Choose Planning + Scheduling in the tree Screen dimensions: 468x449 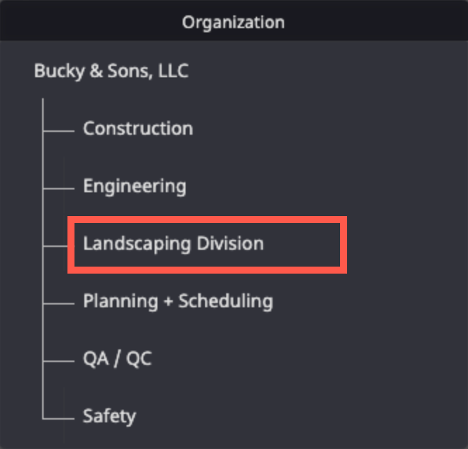[x=178, y=302]
